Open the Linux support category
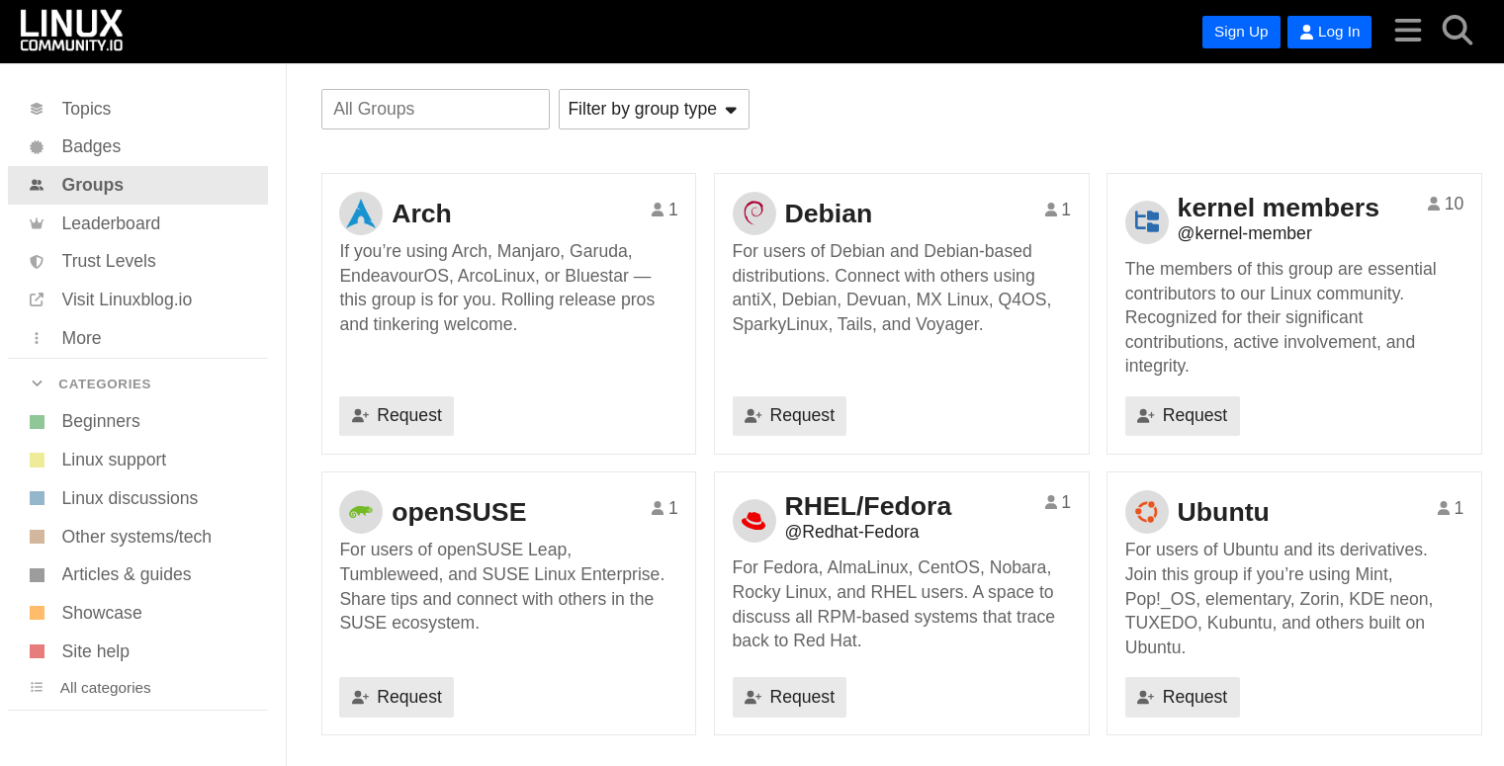 coord(137,460)
